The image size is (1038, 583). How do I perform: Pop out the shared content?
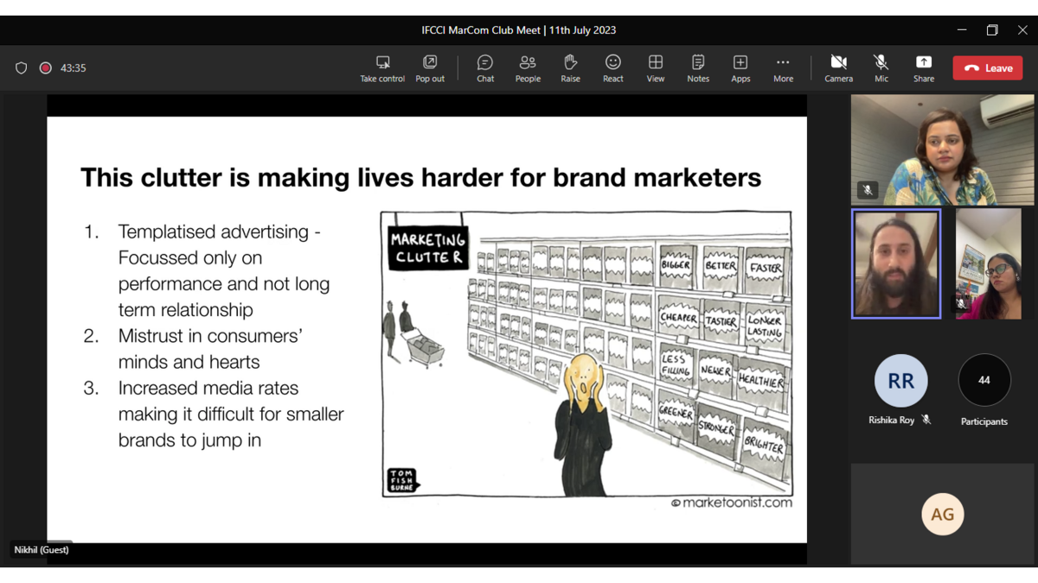click(430, 68)
